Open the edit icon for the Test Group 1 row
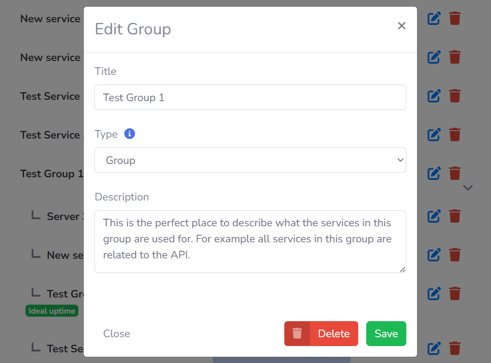The width and height of the screenshot is (491, 363). pyautogui.click(x=434, y=173)
